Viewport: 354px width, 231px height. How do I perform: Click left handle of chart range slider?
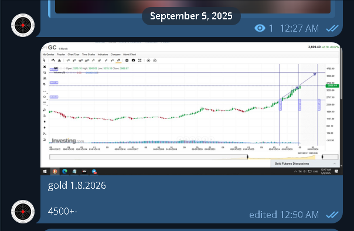click(247, 157)
